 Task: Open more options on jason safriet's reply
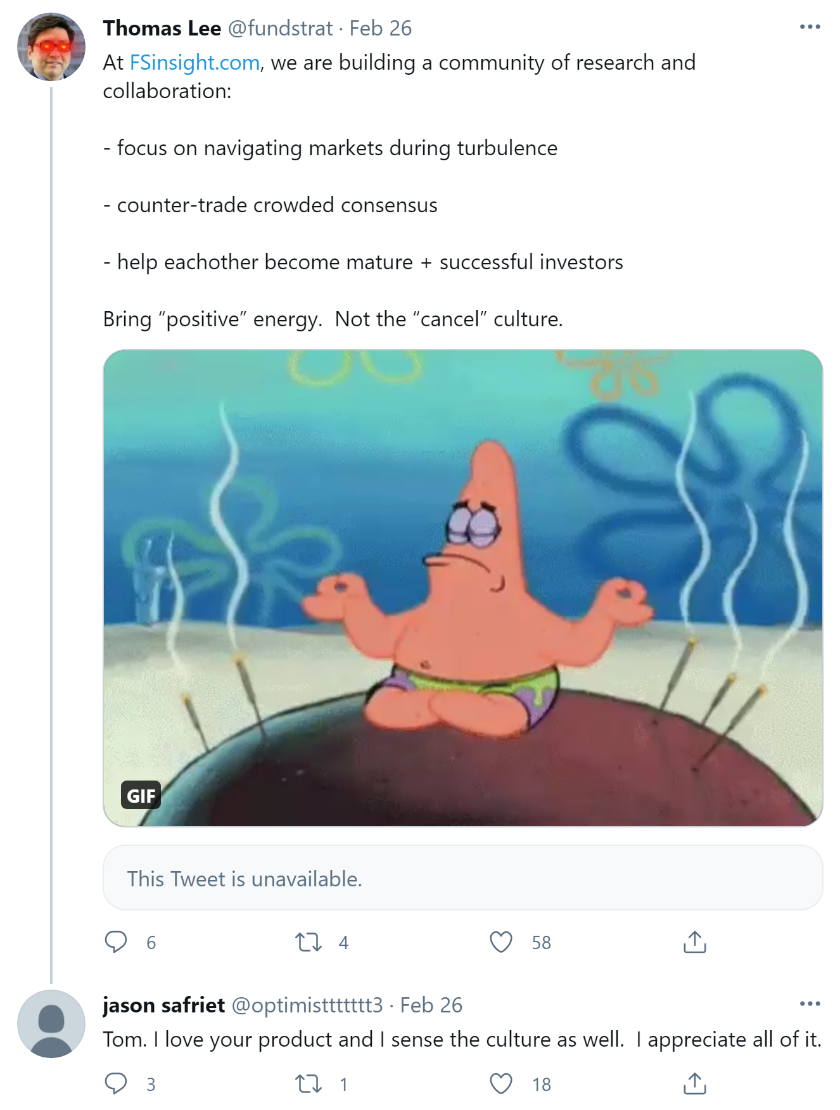810,1004
